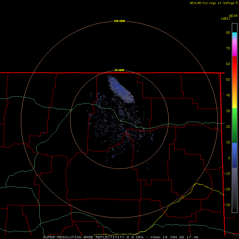
Task: Click the NEXR label above the color scale
Action: coord(233,16)
